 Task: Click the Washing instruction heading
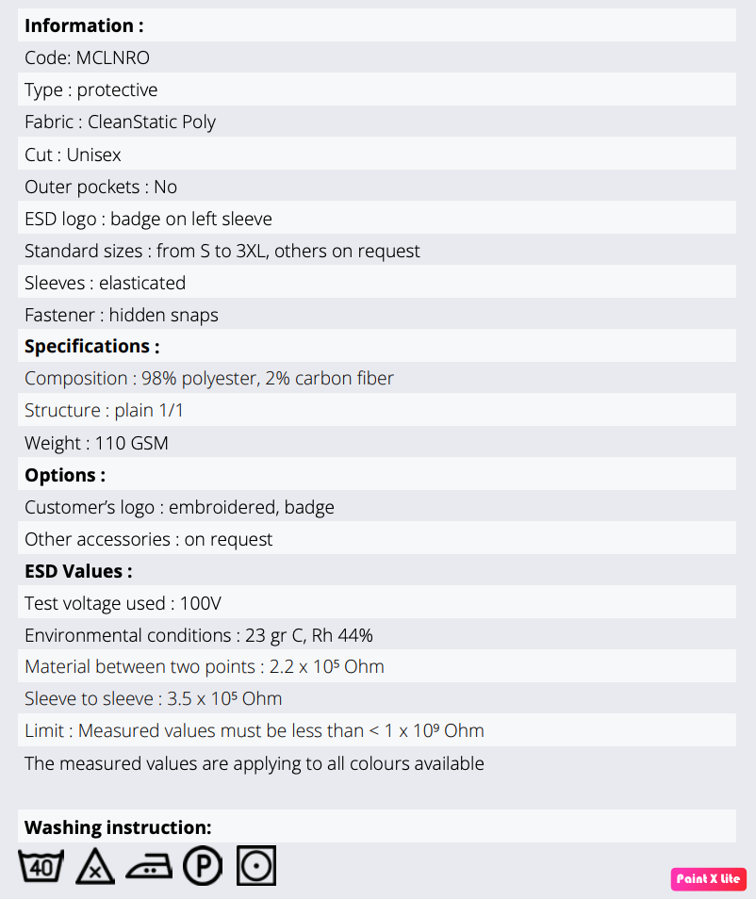point(118,827)
